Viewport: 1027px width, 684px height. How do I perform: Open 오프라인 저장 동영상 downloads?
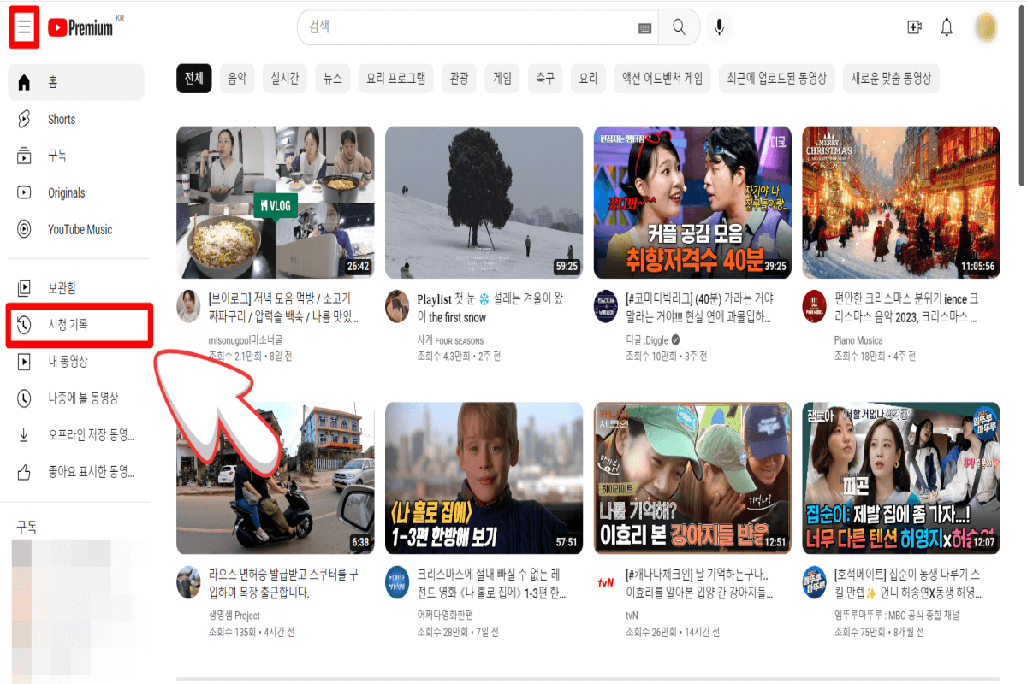coord(88,434)
